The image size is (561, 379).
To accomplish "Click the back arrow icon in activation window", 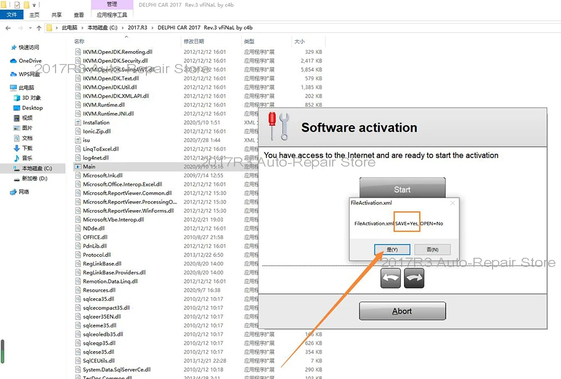I will coord(390,278).
